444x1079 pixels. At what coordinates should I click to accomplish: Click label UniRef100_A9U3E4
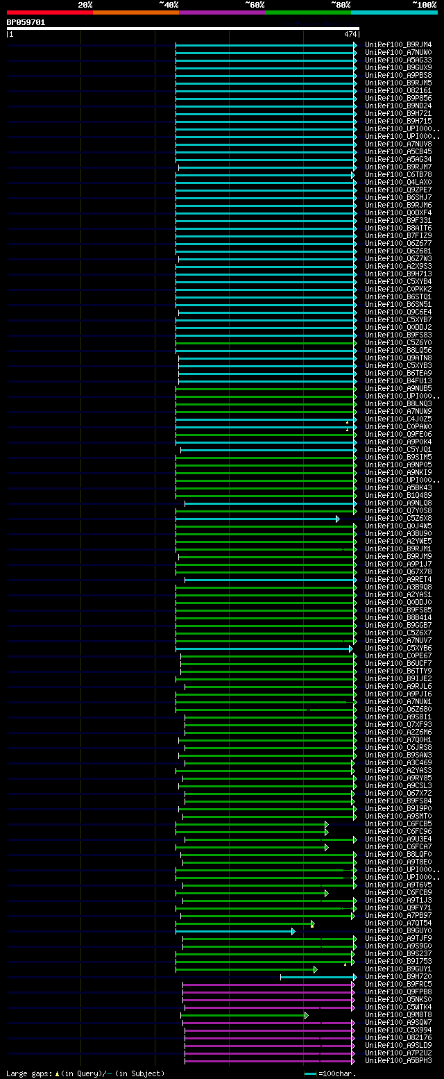point(398,839)
